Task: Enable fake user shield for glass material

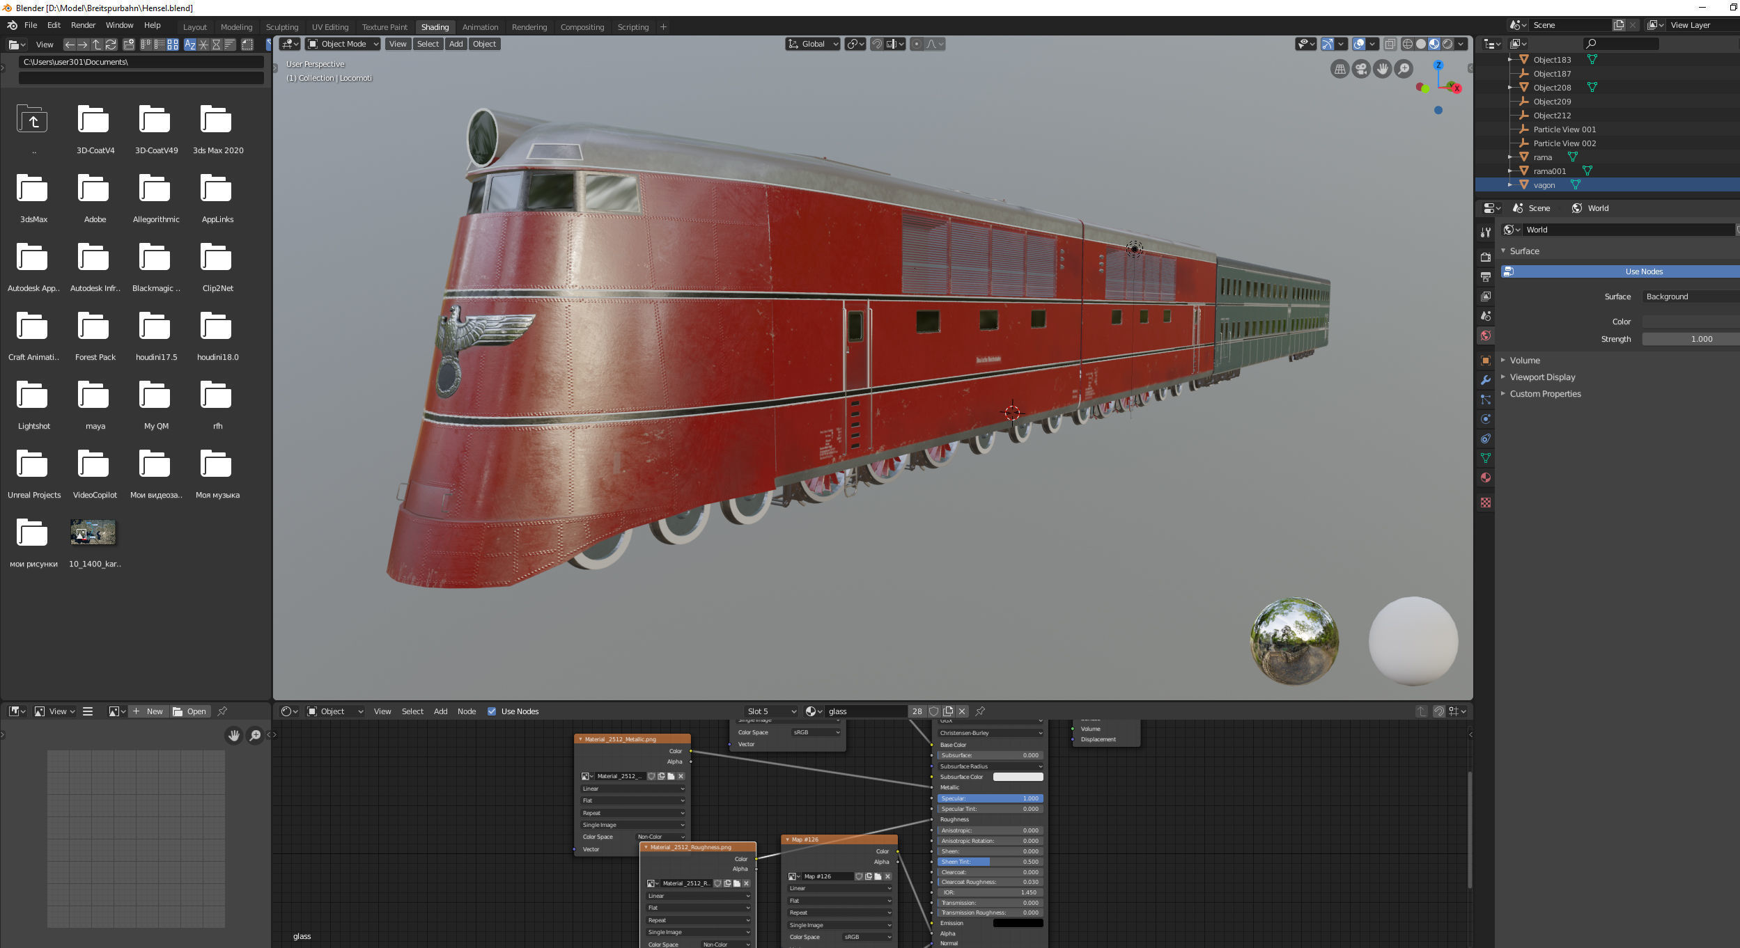Action: [934, 711]
